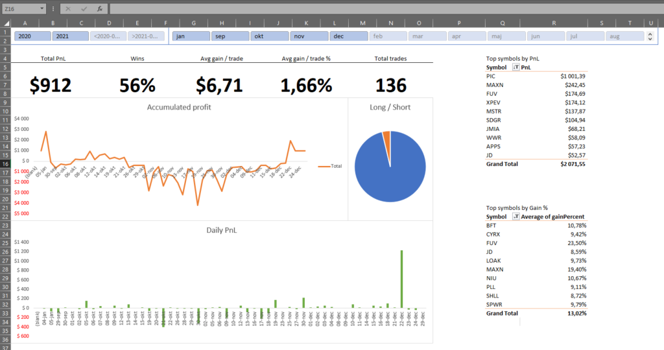Click the PIC symbol row
This screenshot has height=350, width=664.
coord(536,76)
